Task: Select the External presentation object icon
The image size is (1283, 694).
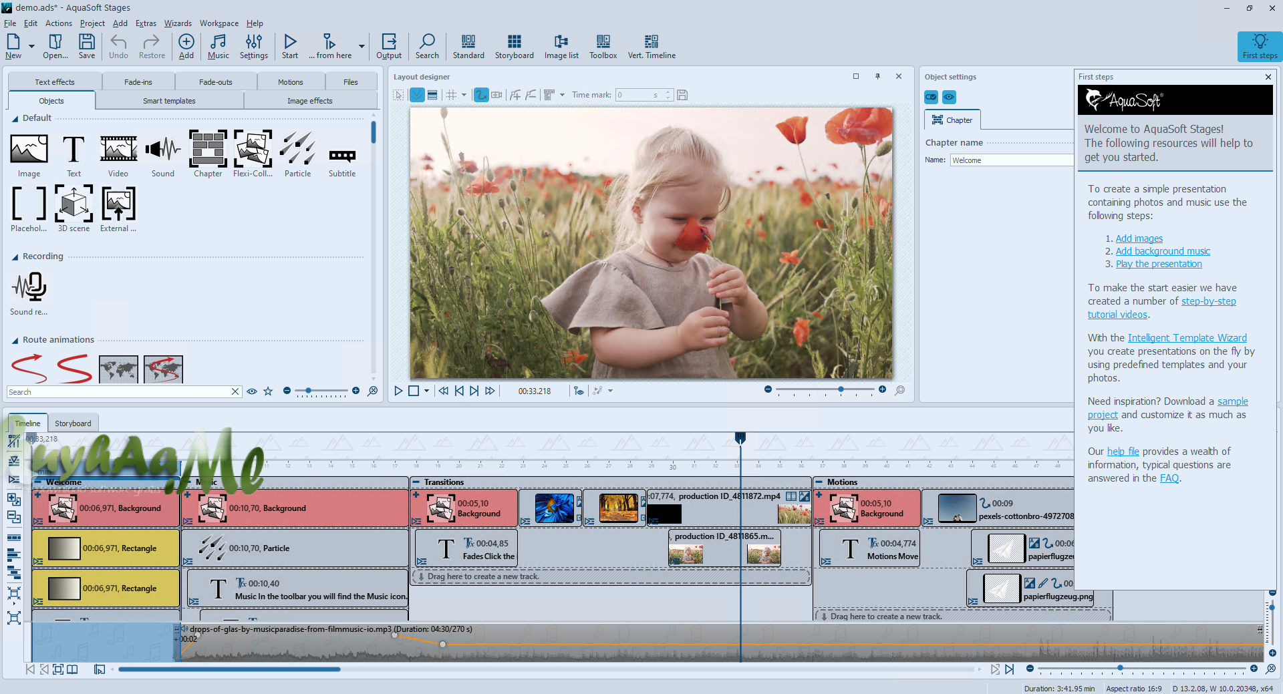Action: pyautogui.click(x=118, y=210)
